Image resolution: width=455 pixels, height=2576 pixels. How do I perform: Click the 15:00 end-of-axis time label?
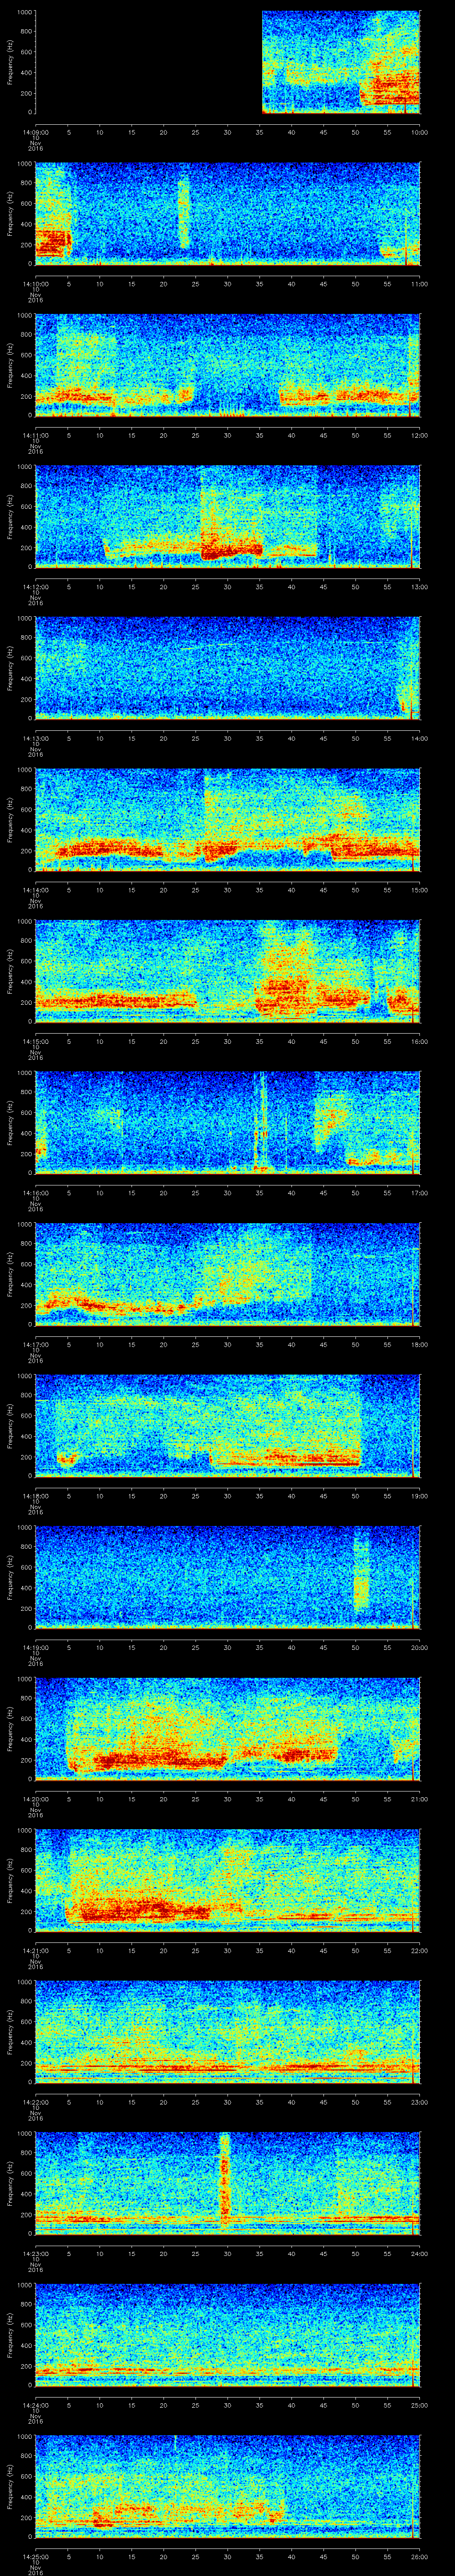point(420,890)
